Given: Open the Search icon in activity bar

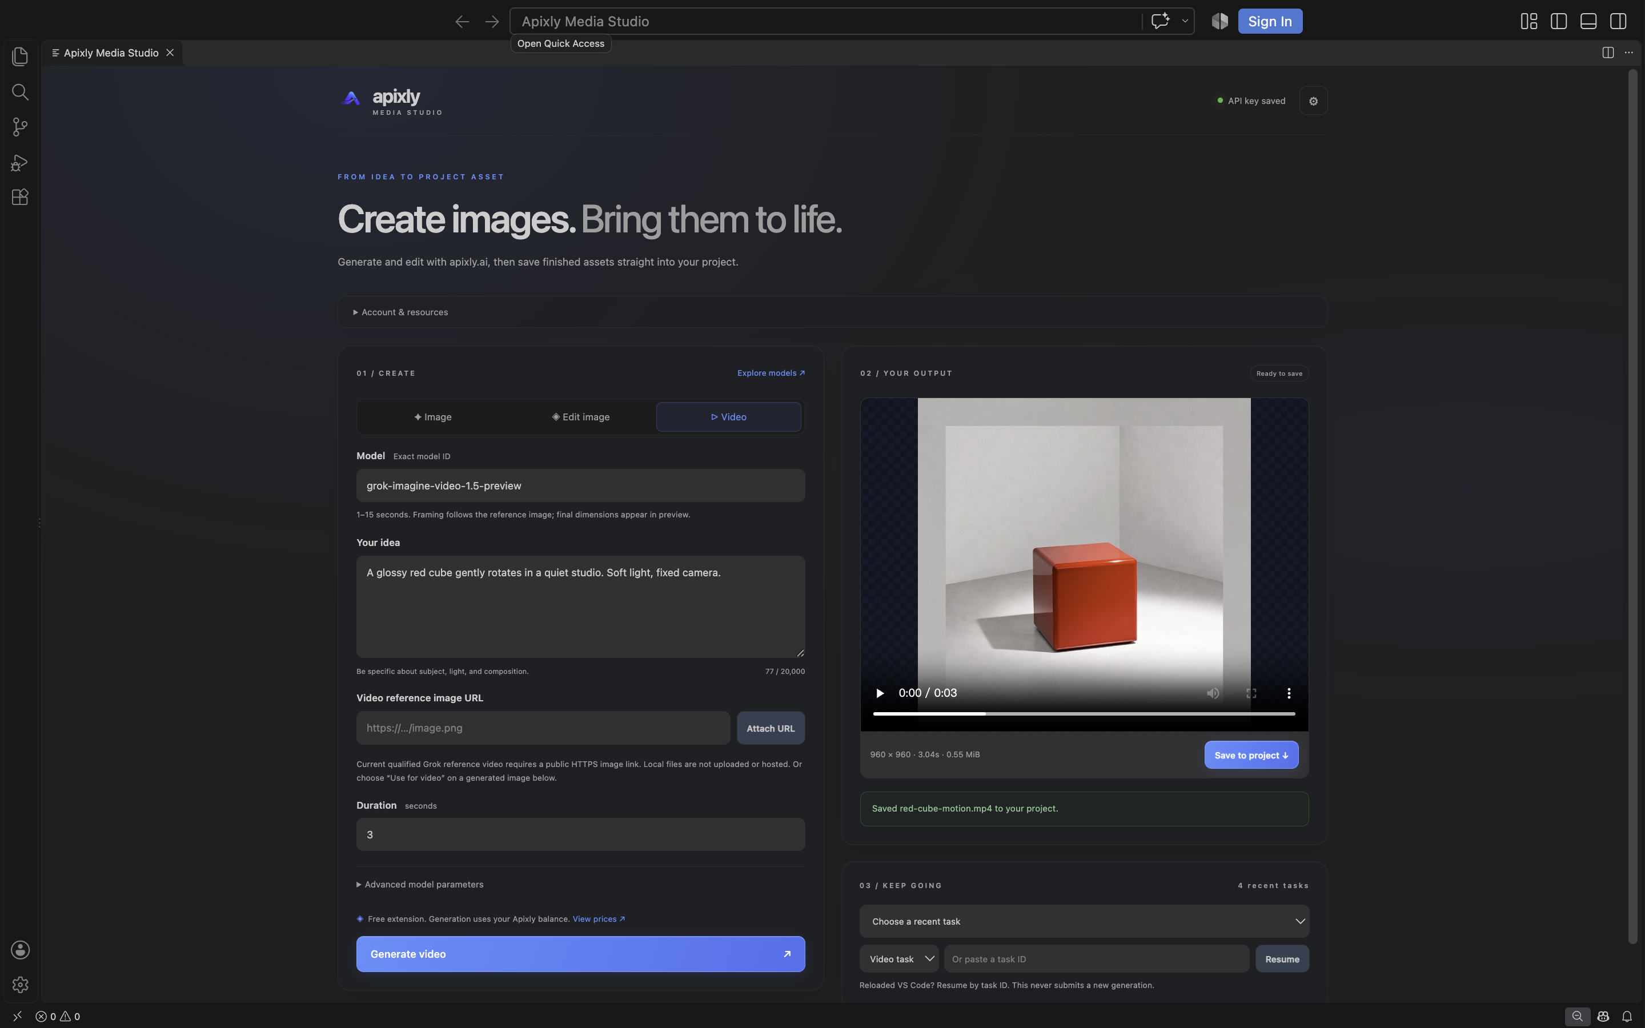Looking at the screenshot, I should coord(20,92).
